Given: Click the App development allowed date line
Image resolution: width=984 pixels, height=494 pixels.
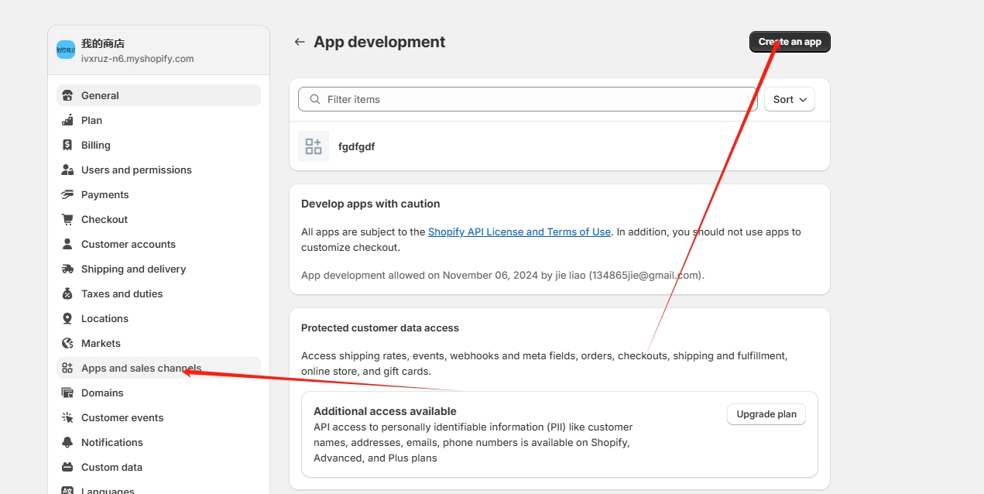Looking at the screenshot, I should click(x=502, y=275).
